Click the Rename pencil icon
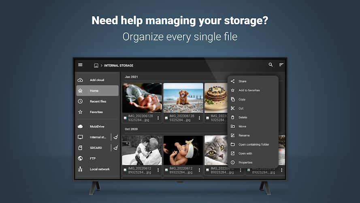This screenshot has width=360, height=203. point(232,135)
